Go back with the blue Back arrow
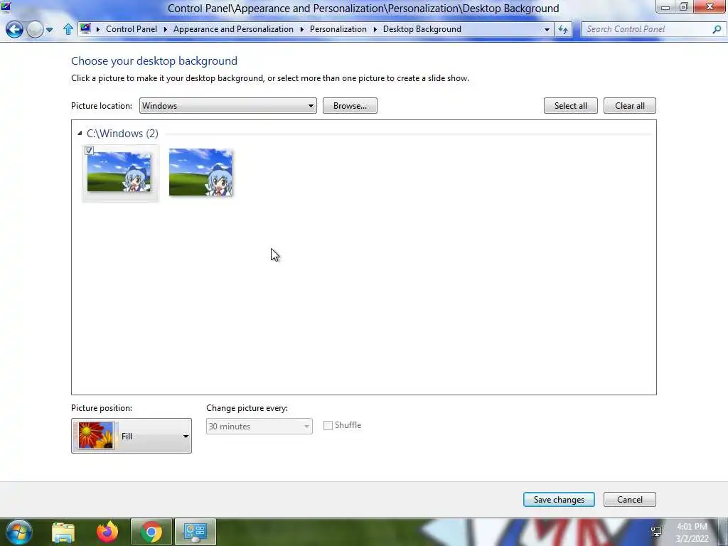 (14, 29)
